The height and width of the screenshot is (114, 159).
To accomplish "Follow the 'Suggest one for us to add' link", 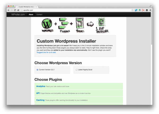I will coord(46,52).
